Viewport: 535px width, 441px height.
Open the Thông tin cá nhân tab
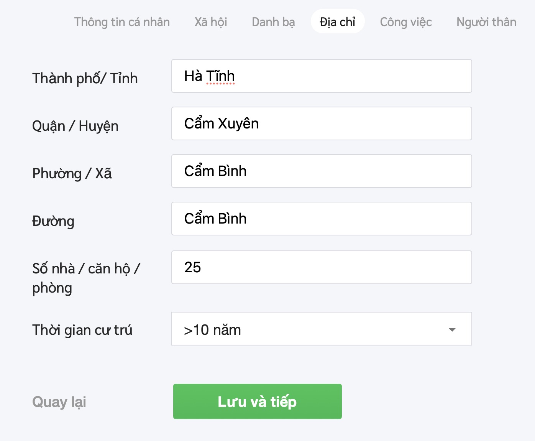[122, 22]
